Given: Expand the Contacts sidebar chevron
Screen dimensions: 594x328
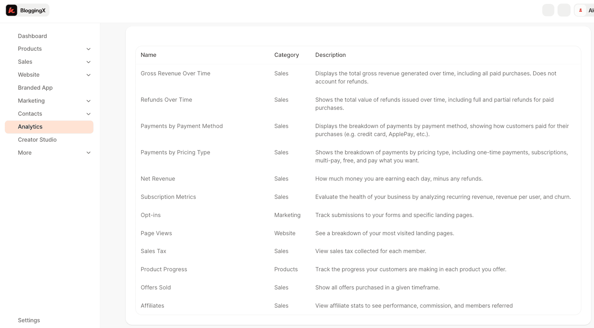Looking at the screenshot, I should pyautogui.click(x=88, y=114).
